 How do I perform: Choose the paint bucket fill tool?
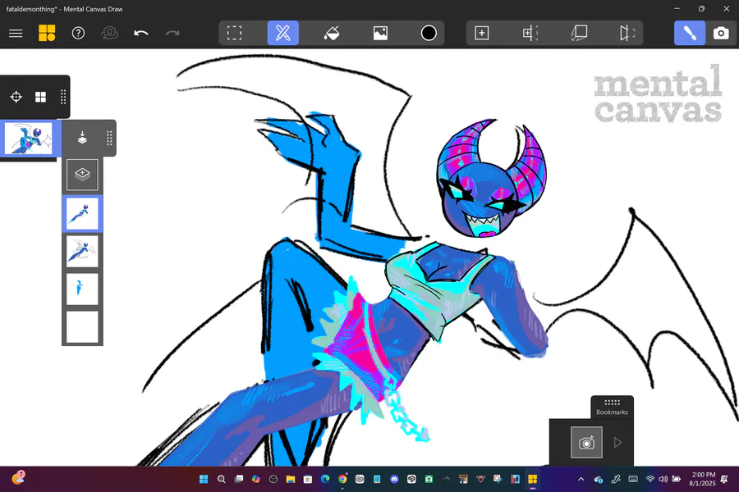pyautogui.click(x=332, y=33)
